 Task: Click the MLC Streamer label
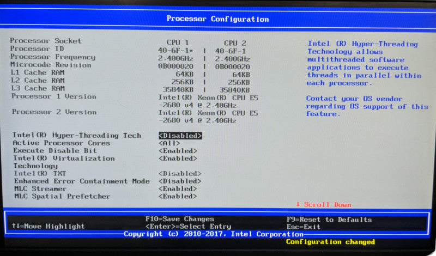point(40,189)
